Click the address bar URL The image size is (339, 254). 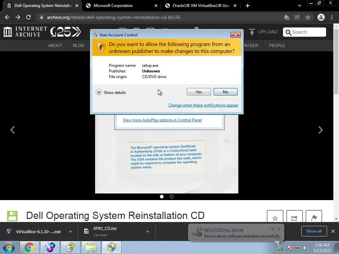click(114, 17)
